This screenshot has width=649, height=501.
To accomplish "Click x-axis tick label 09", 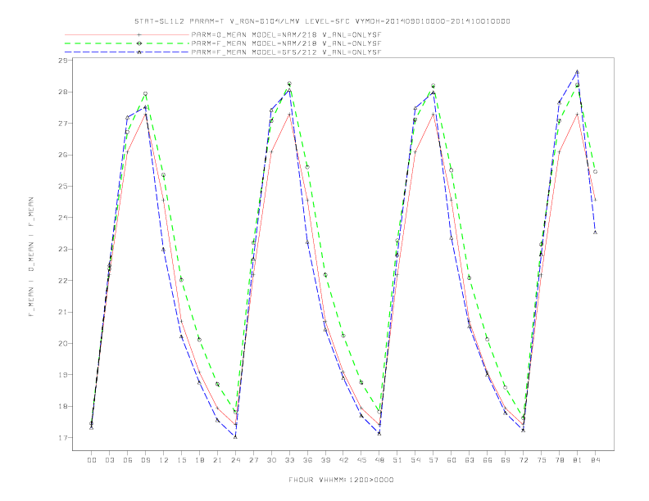I will (x=146, y=460).
